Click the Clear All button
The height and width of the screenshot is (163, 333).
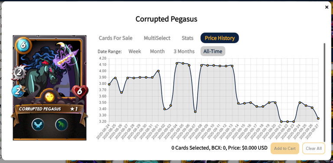pyautogui.click(x=313, y=148)
